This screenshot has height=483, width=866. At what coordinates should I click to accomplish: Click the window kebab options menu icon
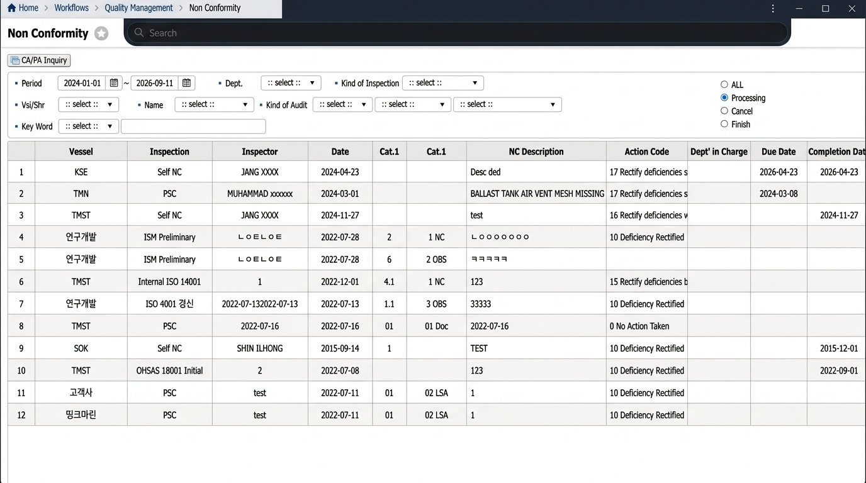773,9
